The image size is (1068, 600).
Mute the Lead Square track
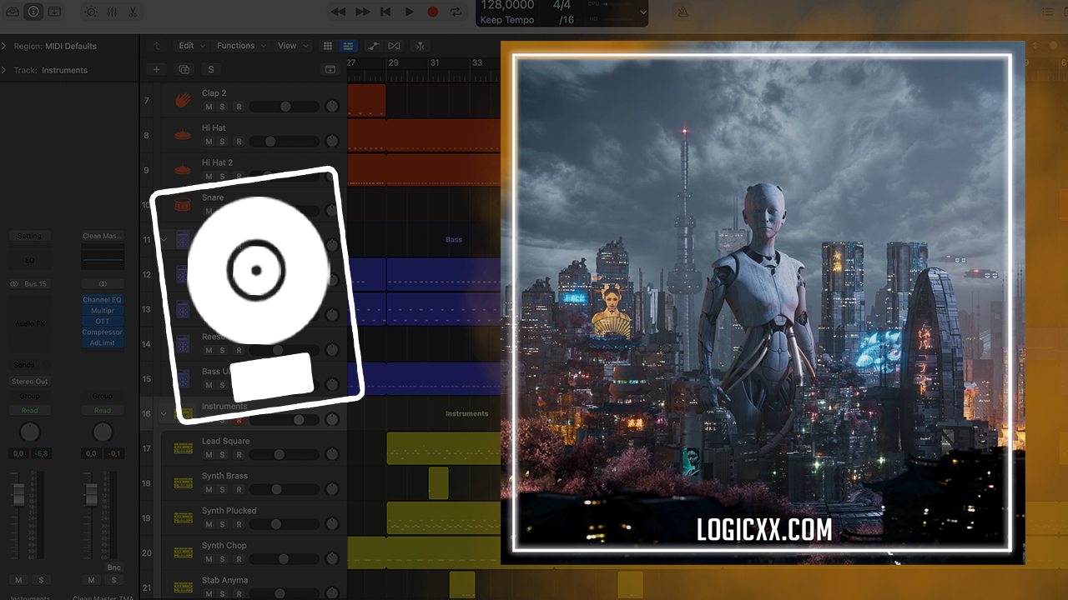coord(209,455)
